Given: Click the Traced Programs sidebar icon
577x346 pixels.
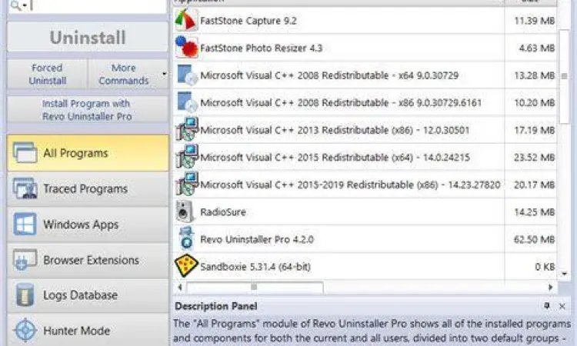Looking at the screenshot, I should 25,188.
